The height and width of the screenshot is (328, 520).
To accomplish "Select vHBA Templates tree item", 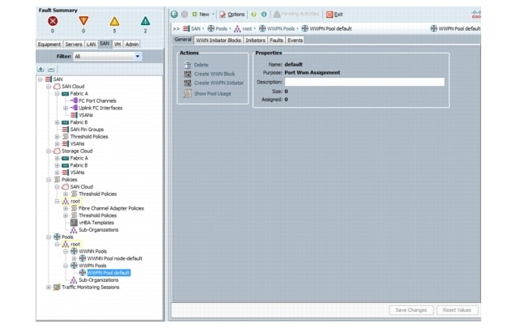I will [x=96, y=223].
